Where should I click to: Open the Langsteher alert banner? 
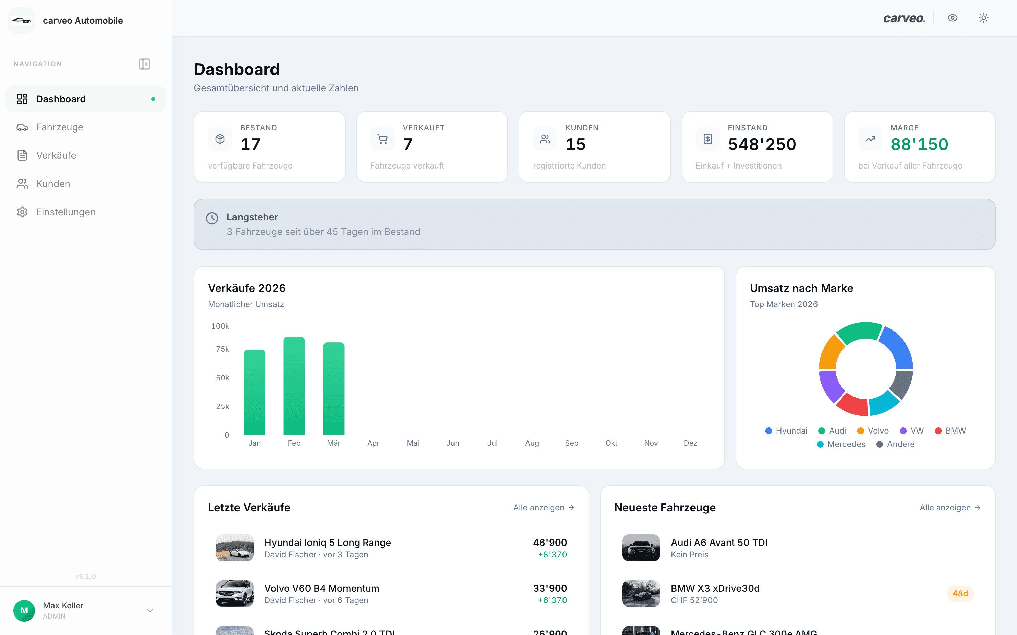coord(594,224)
